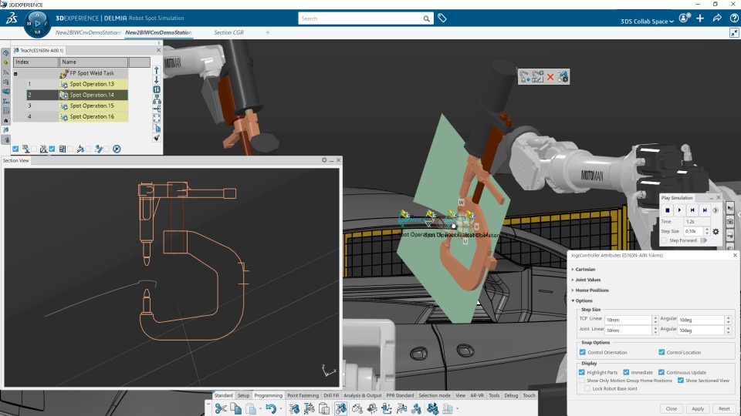Click the circular play icon in Teach panel
The height and width of the screenshot is (416, 741).
(x=117, y=149)
